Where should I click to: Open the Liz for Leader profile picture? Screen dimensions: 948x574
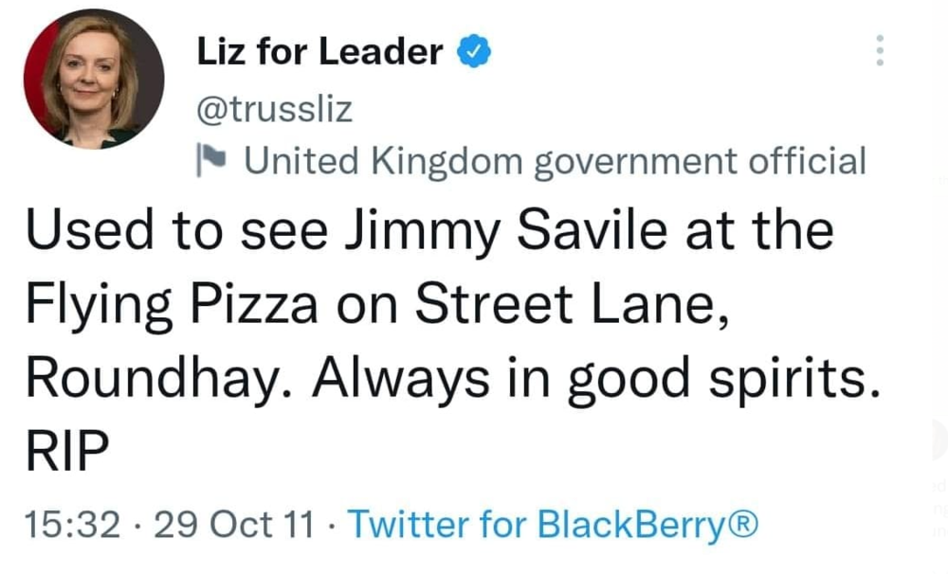point(93,80)
